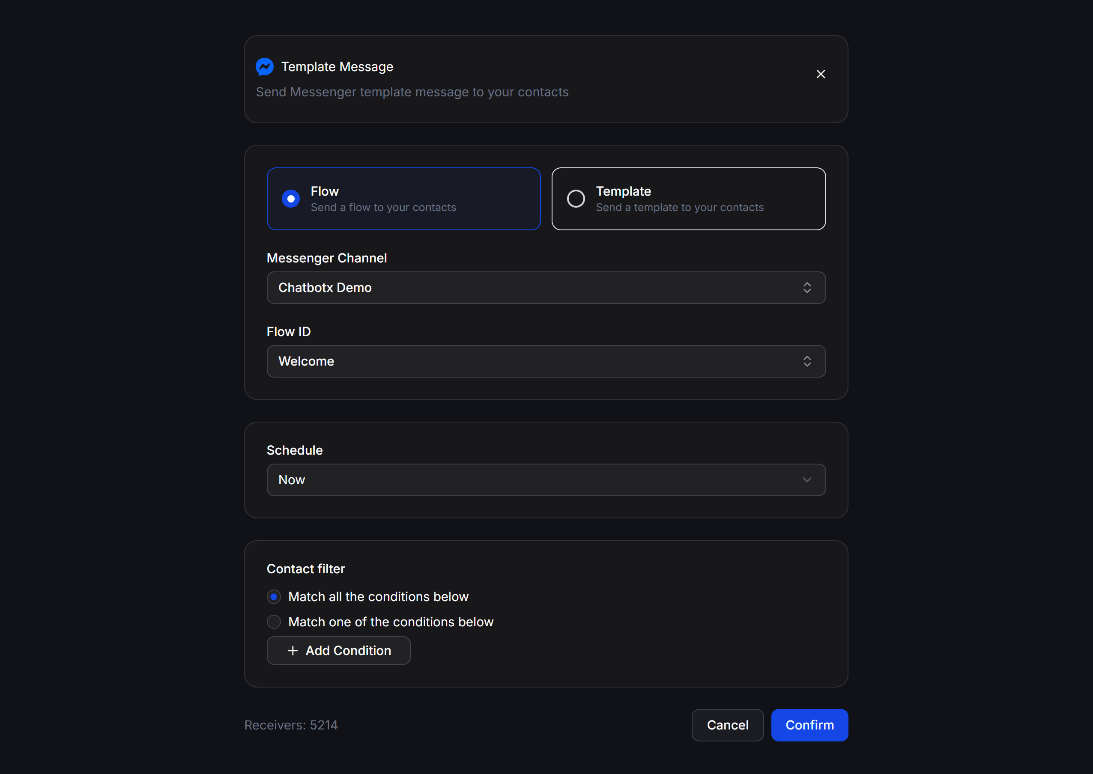Expand the Schedule dropdown set to Now
This screenshot has width=1093, height=774.
click(546, 480)
